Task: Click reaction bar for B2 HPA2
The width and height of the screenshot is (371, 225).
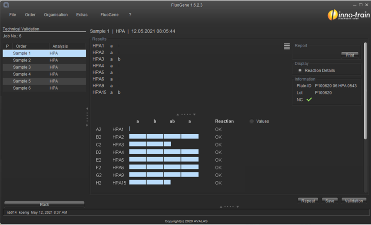Action: (164, 137)
